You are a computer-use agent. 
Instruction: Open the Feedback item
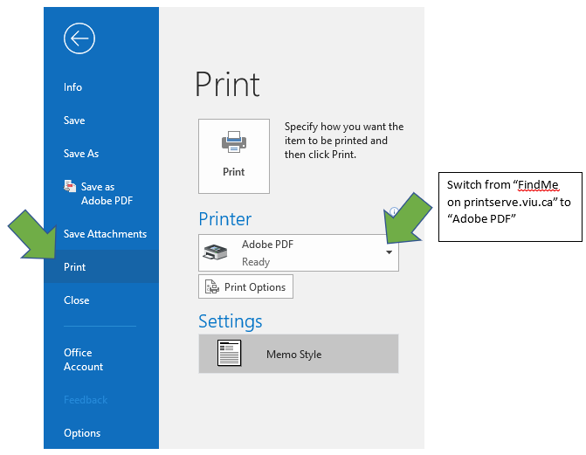pyautogui.click(x=86, y=400)
